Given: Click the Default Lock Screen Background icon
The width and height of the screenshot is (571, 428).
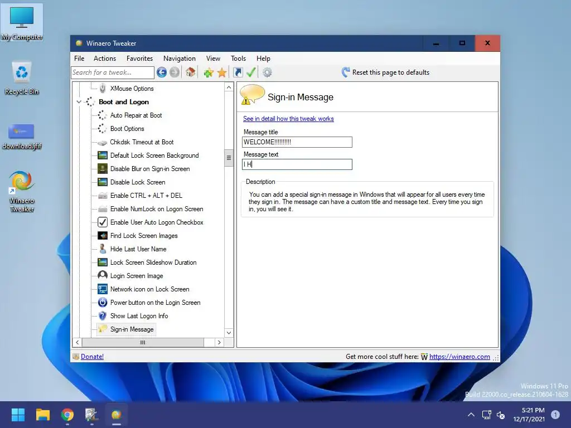Looking at the screenshot, I should point(103,155).
